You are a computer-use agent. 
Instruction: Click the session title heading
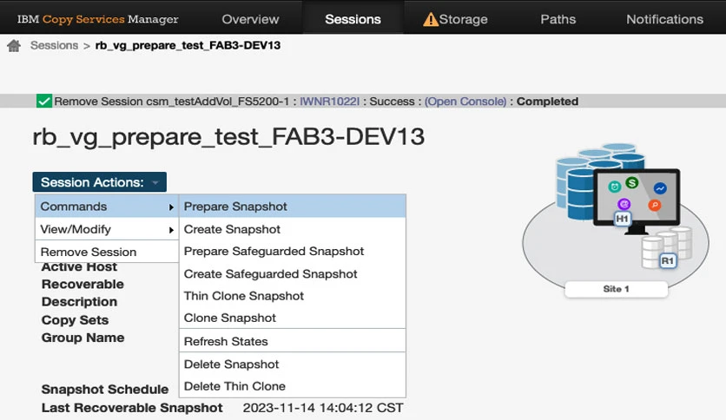click(228, 137)
